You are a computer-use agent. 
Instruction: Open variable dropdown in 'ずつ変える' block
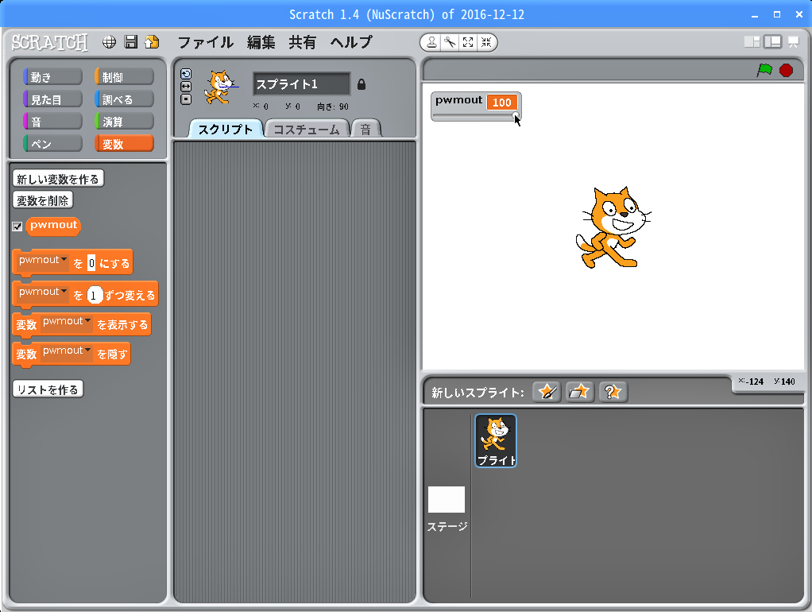64,292
